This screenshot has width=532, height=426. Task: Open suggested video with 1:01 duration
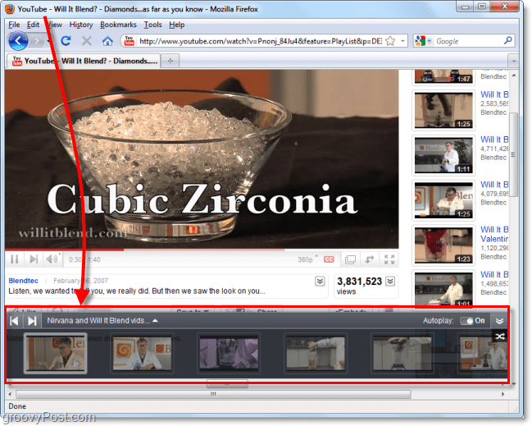pyautogui.click(x=443, y=290)
